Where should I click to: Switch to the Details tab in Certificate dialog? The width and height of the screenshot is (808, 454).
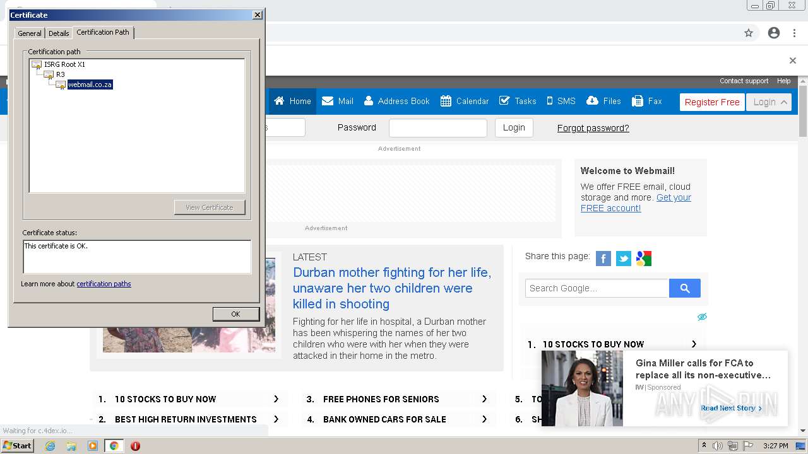(x=59, y=33)
